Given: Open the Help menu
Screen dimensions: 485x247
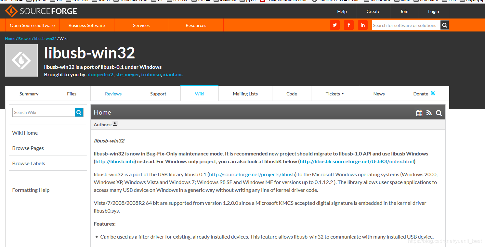Looking at the screenshot, I should pos(342,11).
